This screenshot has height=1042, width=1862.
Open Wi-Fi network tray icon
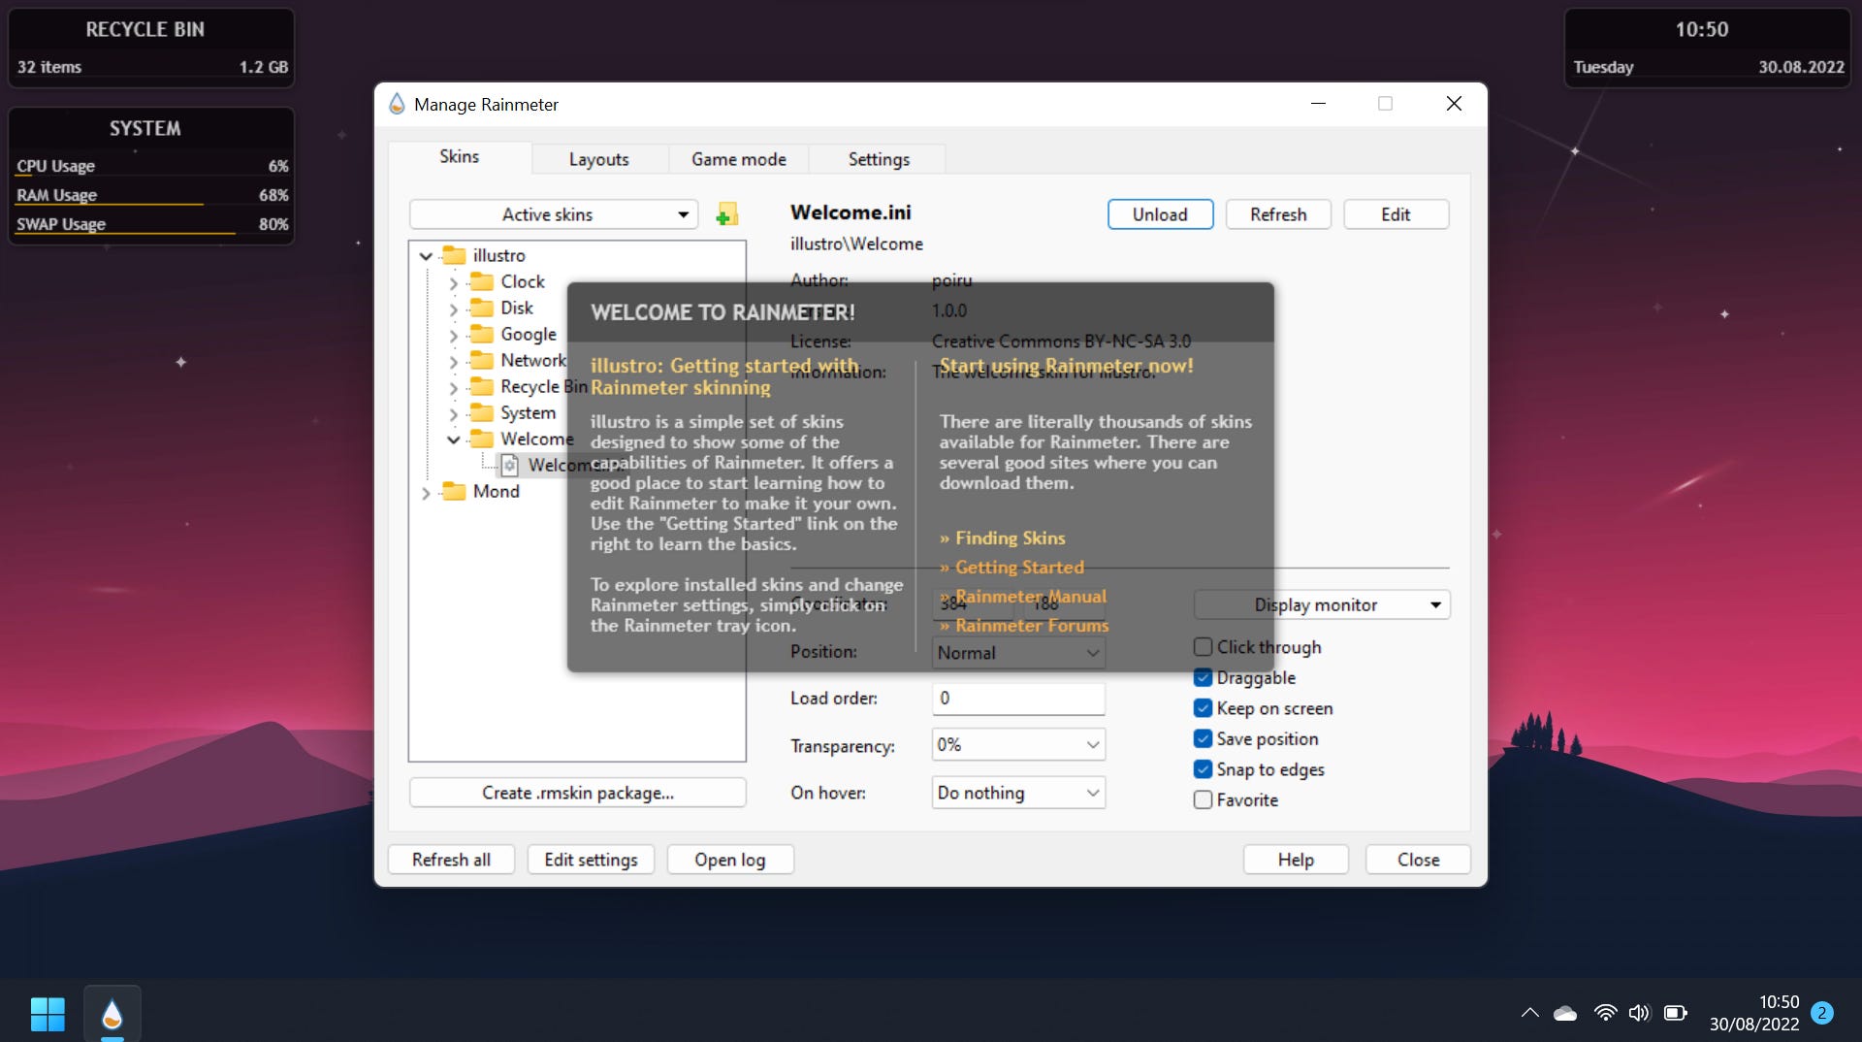(x=1605, y=1013)
